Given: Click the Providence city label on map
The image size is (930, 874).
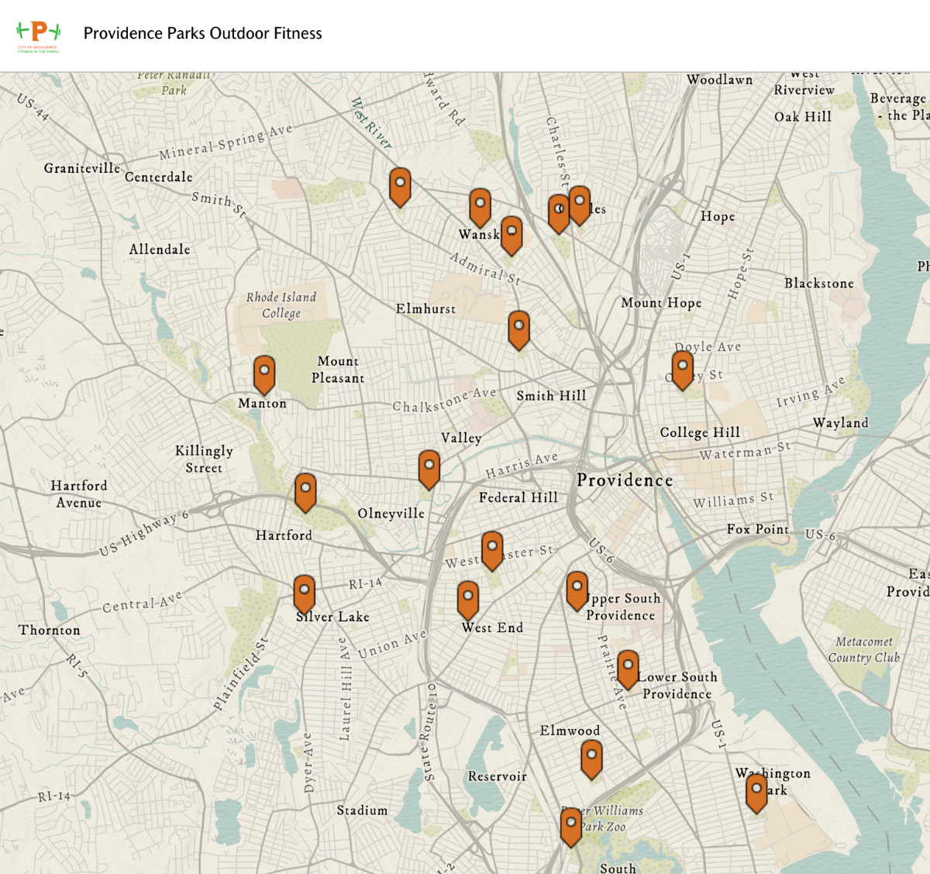Looking at the screenshot, I should tap(625, 480).
